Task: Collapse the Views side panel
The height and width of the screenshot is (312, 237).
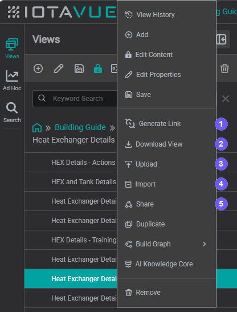Action: tap(223, 39)
